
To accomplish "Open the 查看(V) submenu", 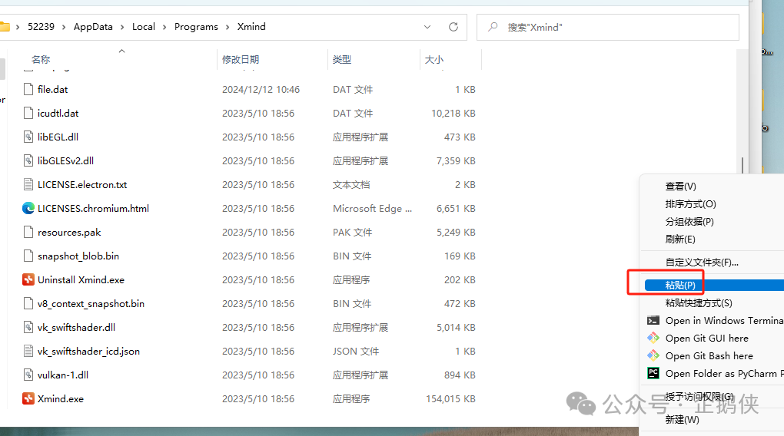I will [x=680, y=187].
